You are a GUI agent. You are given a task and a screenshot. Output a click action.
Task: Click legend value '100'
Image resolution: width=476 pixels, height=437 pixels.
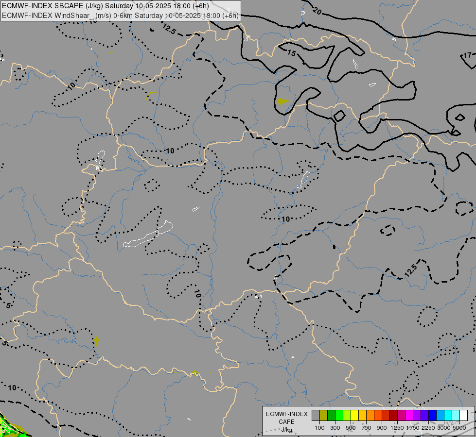319,428
